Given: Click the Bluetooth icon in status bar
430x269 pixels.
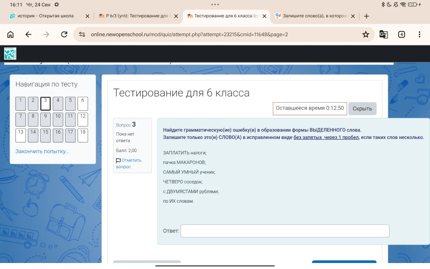Looking at the screenshot, I should tap(383, 5).
